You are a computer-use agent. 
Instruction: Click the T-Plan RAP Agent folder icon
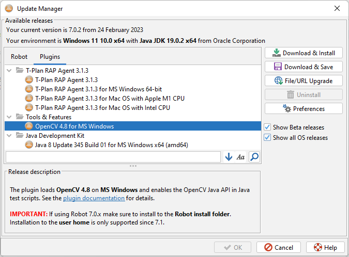(x=20, y=71)
